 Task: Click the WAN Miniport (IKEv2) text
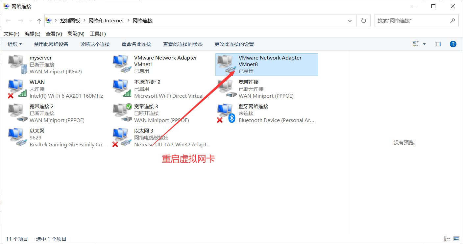pos(56,71)
